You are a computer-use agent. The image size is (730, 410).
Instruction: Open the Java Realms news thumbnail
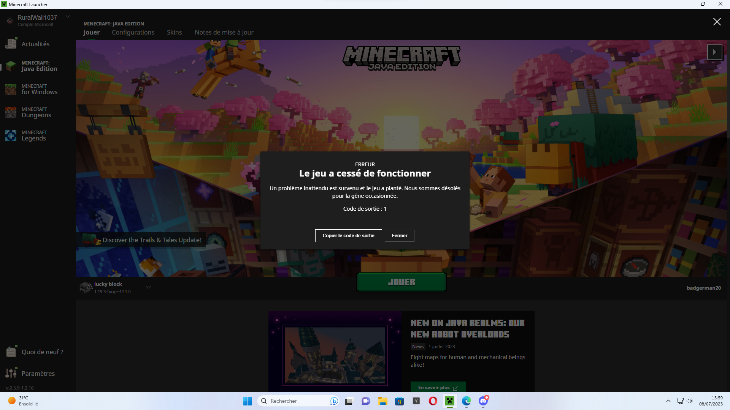(x=335, y=352)
